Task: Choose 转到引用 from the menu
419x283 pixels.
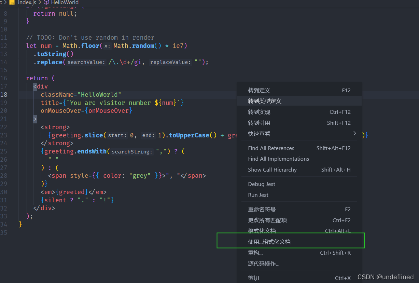Action: tap(299, 123)
